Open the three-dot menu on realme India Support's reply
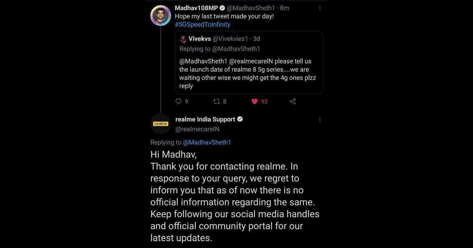This screenshot has width=473, height=248. [320, 120]
